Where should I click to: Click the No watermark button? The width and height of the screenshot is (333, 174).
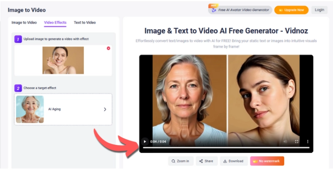[x=267, y=161]
